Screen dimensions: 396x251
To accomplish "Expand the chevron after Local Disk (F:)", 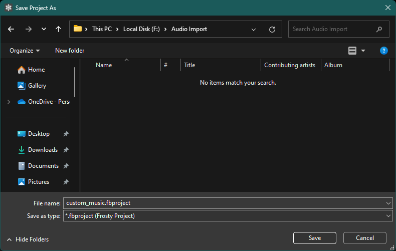I will 165,29.
